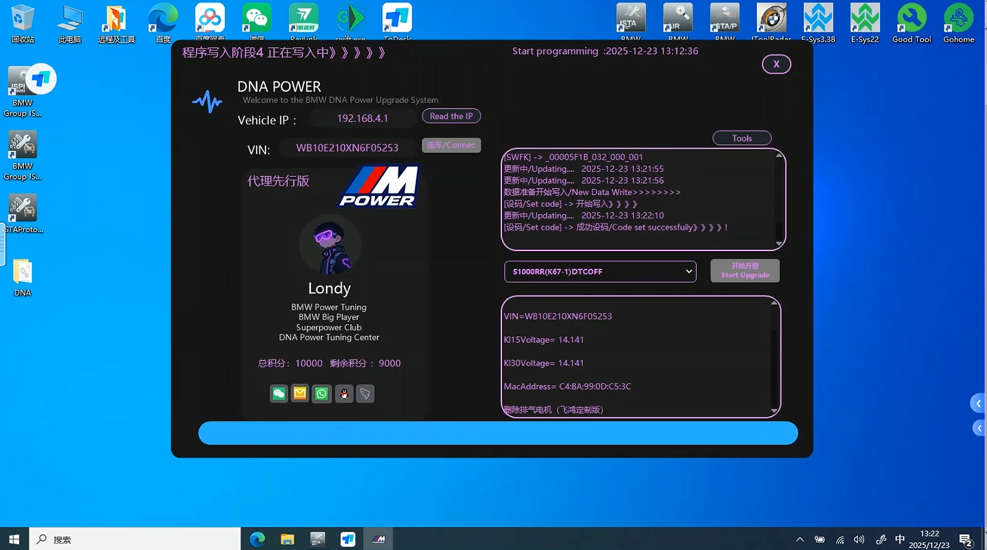The width and height of the screenshot is (987, 550).
Task: Click the Connect vehicle button beside VIN
Action: [451, 145]
